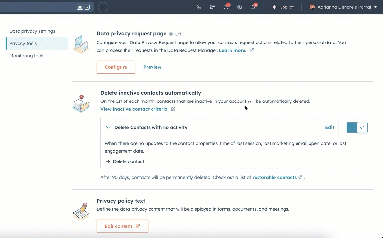383x238 pixels.
Task: Collapse the Delete Contacts with no activity section
Action: (108, 127)
